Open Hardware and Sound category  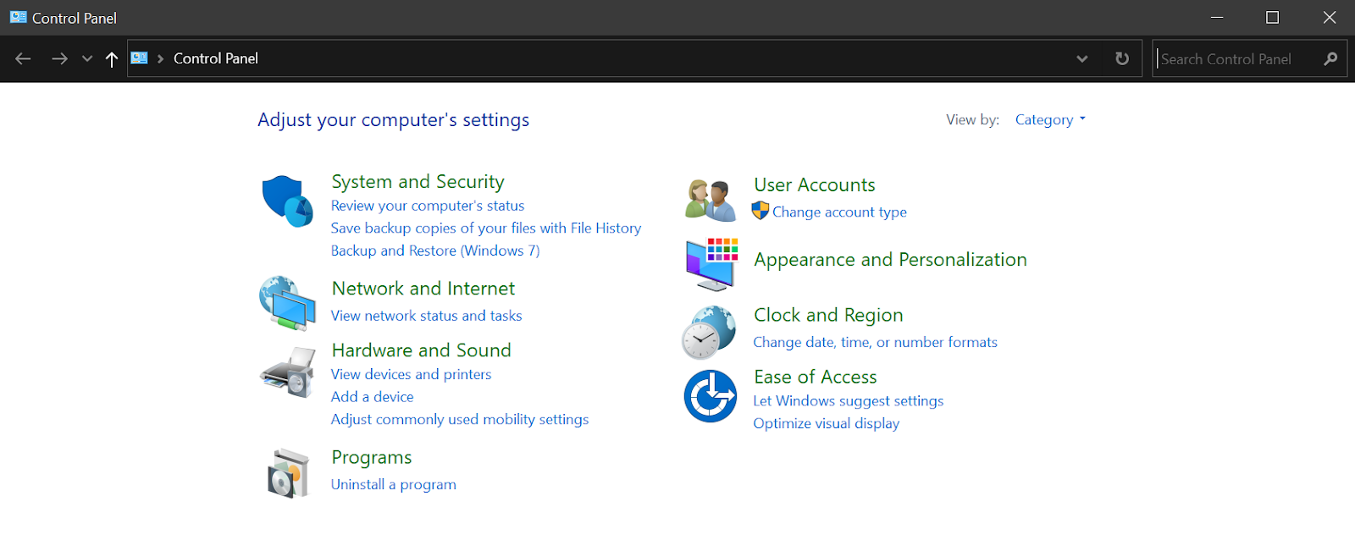422,350
